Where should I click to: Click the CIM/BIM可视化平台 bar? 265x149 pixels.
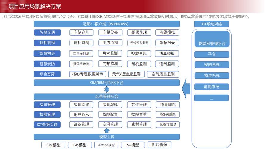click(107, 83)
